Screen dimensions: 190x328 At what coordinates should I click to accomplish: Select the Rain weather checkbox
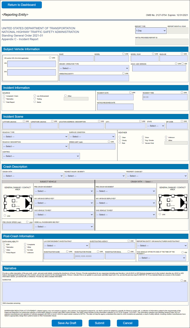120,143
